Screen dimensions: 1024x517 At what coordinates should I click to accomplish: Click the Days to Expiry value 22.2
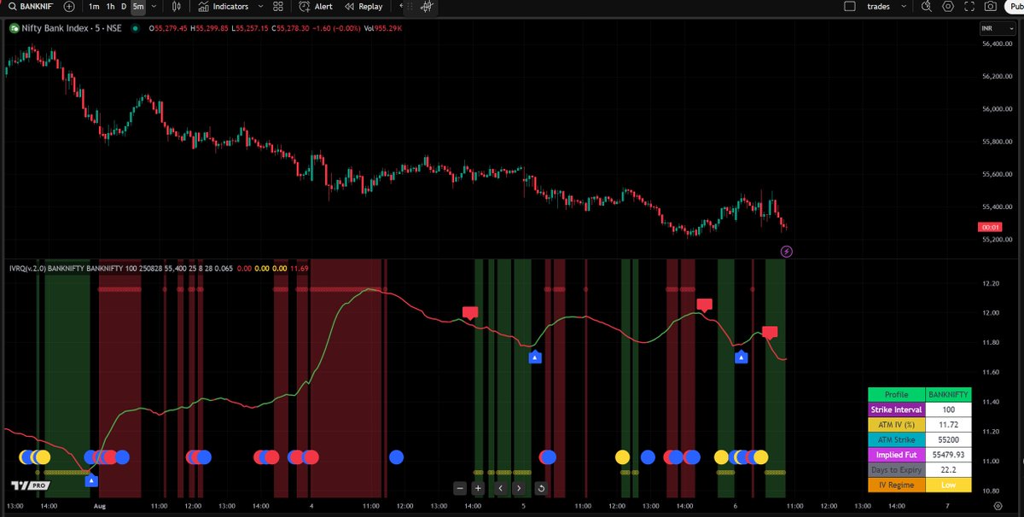[x=948, y=470]
